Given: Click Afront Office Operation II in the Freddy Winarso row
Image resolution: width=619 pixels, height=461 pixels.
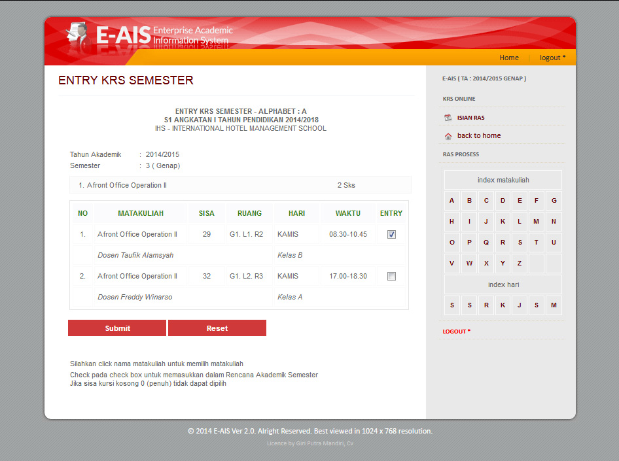Looking at the screenshot, I should click(137, 276).
